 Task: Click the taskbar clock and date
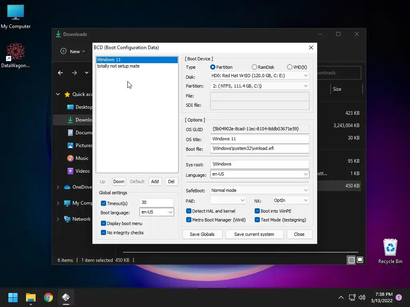pos(382,297)
